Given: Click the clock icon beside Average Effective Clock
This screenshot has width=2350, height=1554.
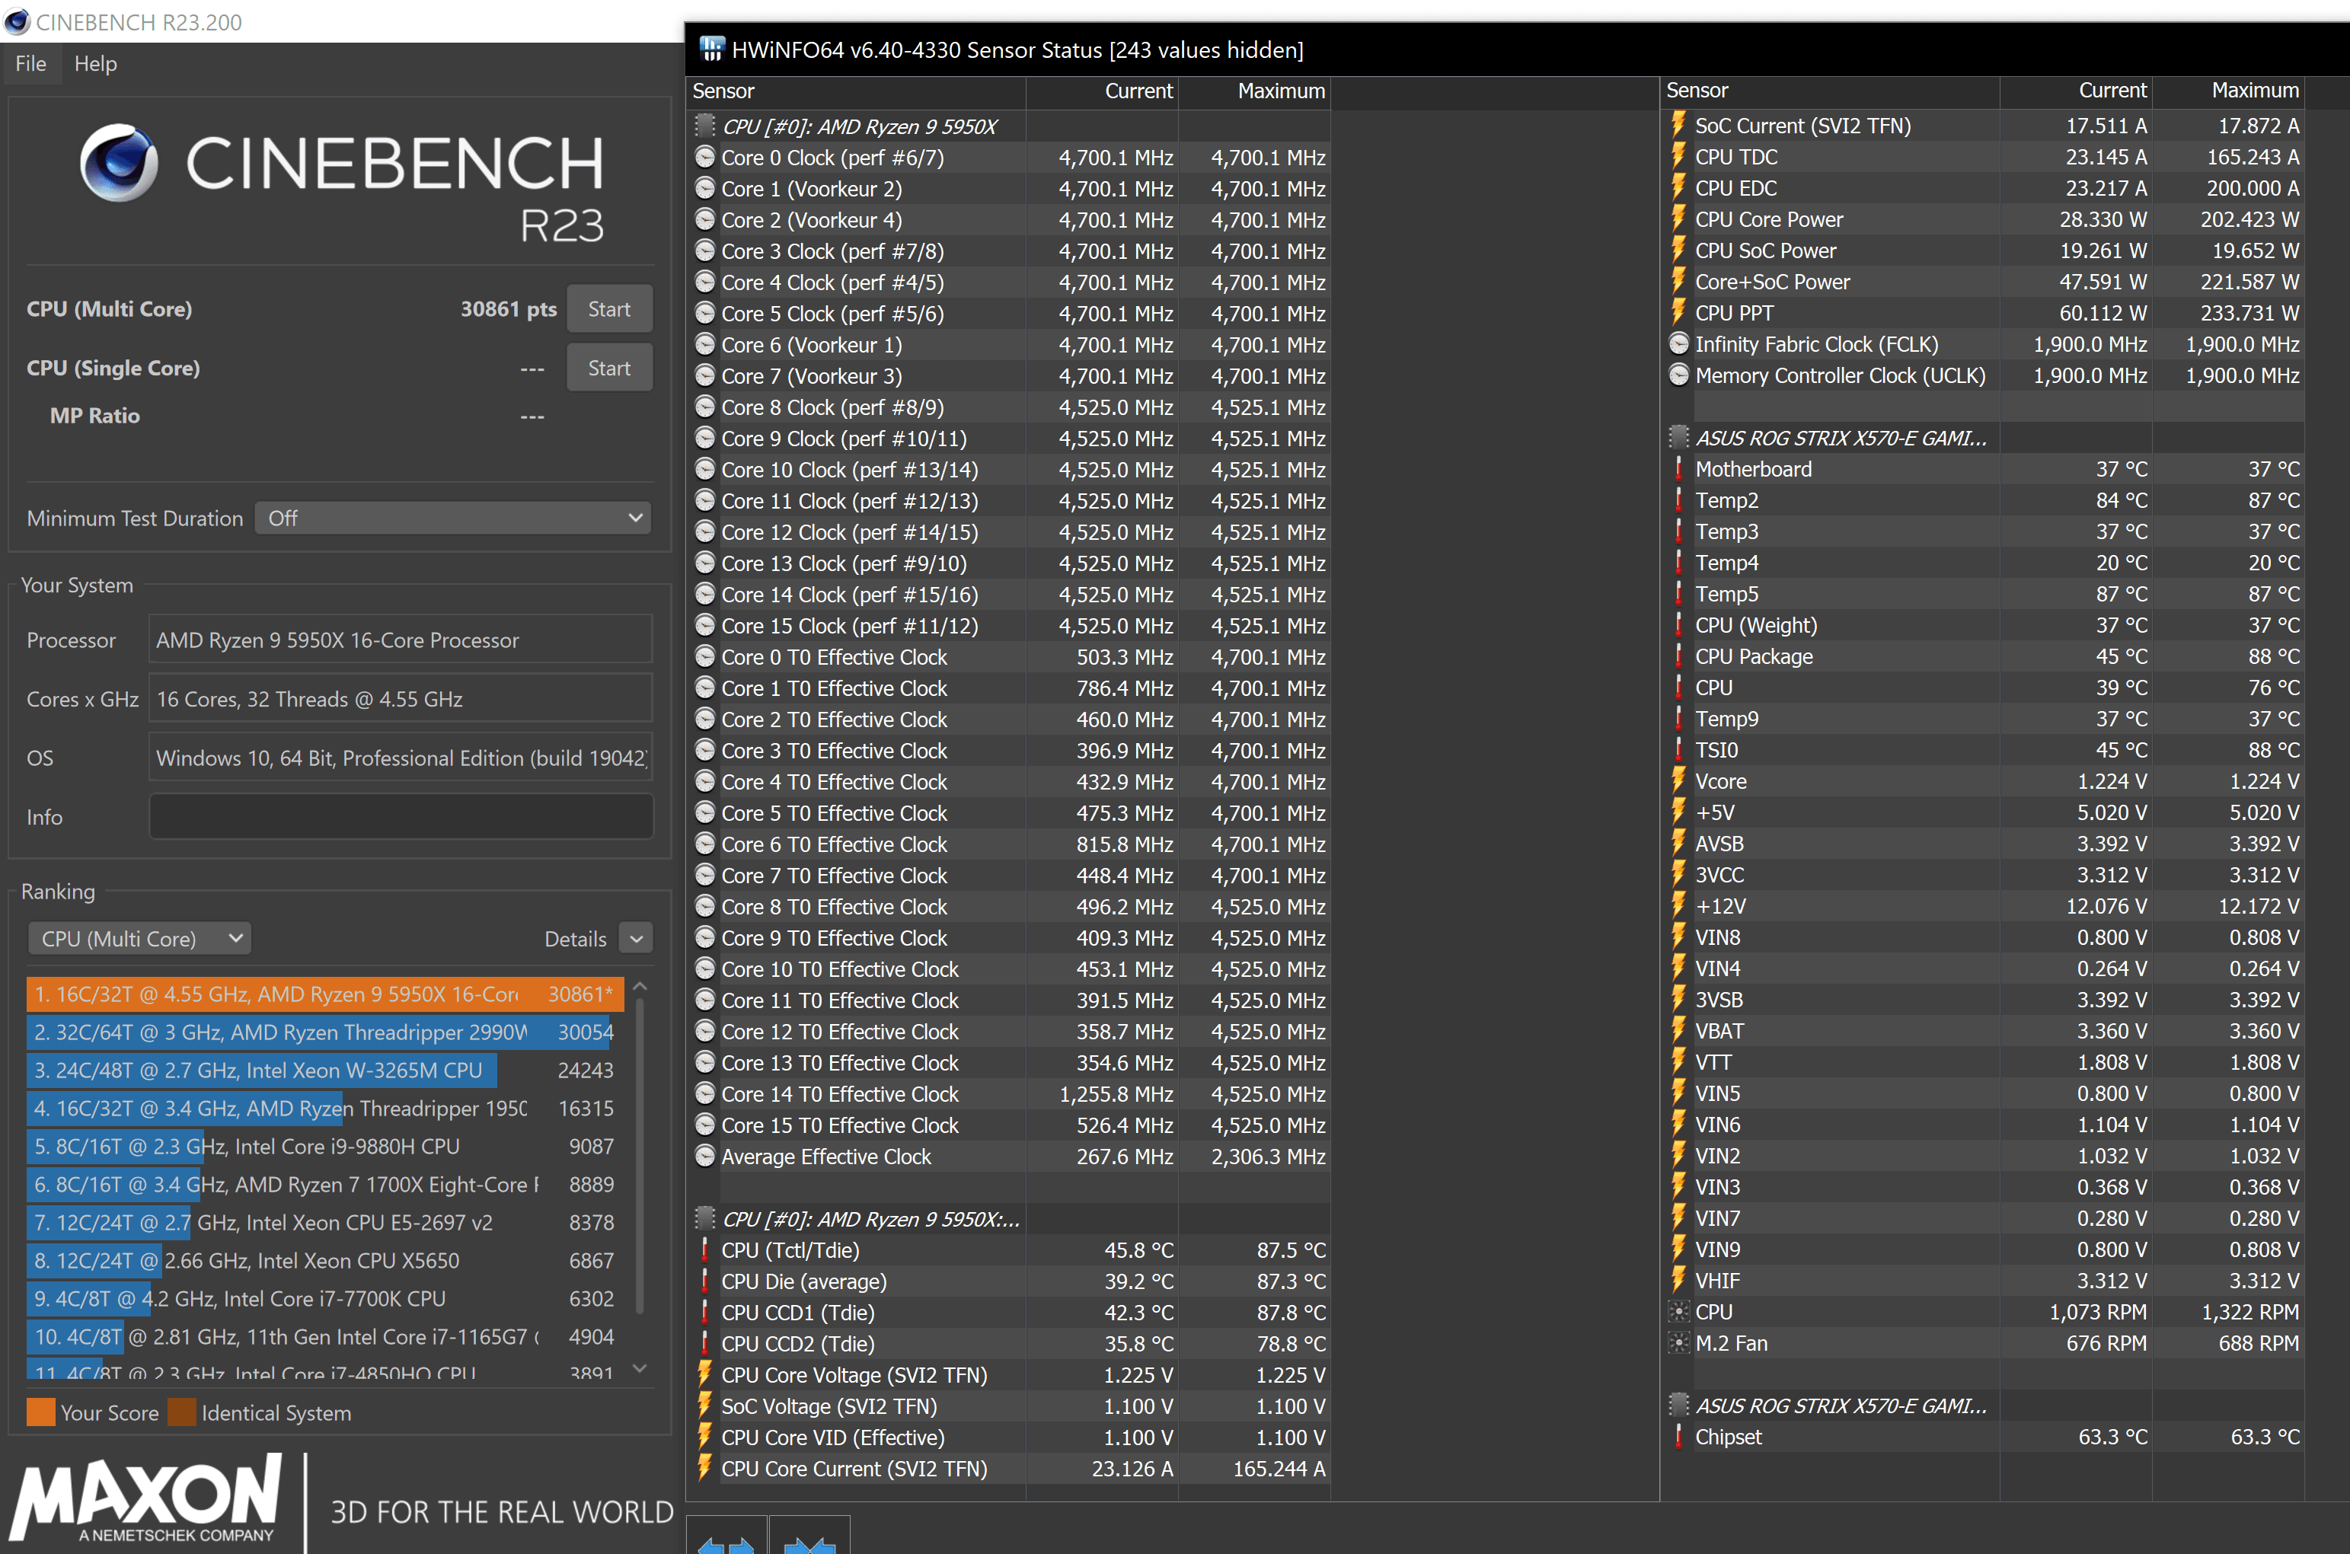Looking at the screenshot, I should click(704, 1156).
